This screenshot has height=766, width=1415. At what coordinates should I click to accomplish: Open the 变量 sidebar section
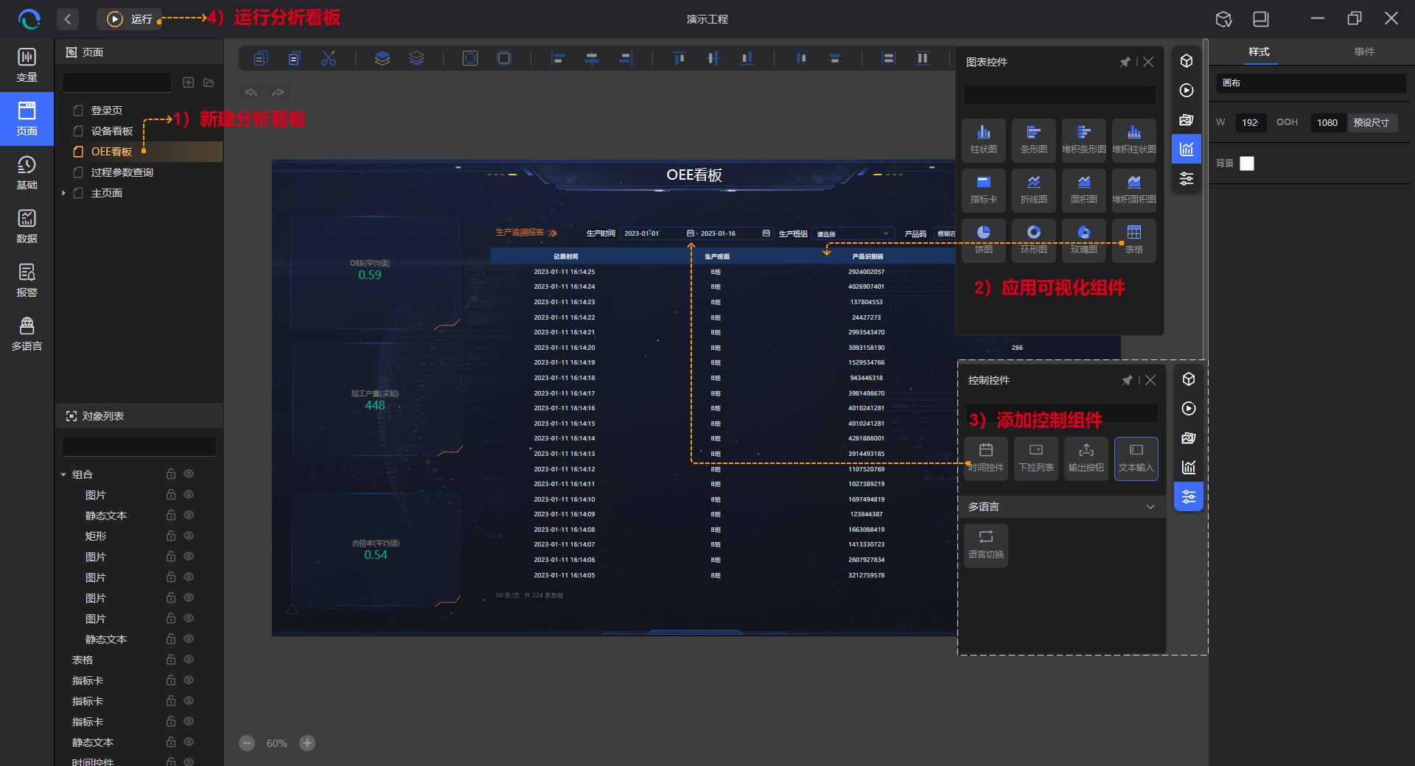pyautogui.click(x=27, y=65)
